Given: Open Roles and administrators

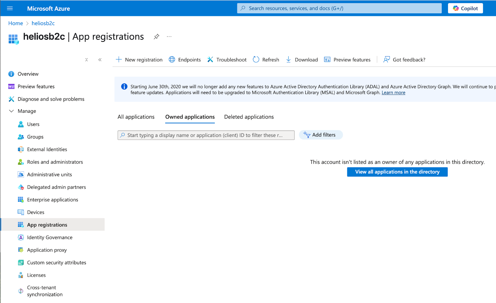Looking at the screenshot, I should 21,162.
